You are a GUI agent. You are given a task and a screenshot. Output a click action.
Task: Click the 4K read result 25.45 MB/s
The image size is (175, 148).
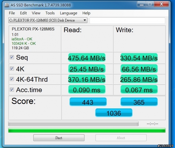[87, 69]
